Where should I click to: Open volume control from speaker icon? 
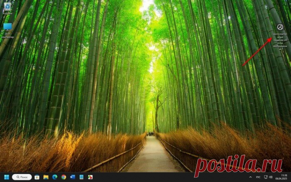tap(272, 177)
